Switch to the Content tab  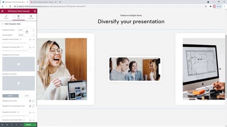6,17
